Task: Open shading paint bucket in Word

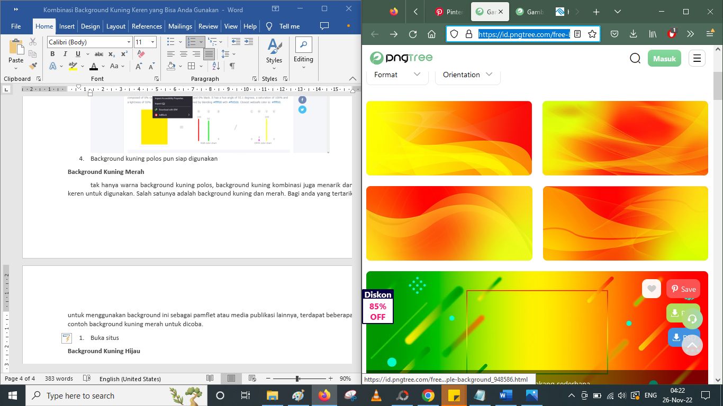Action: tap(170, 66)
